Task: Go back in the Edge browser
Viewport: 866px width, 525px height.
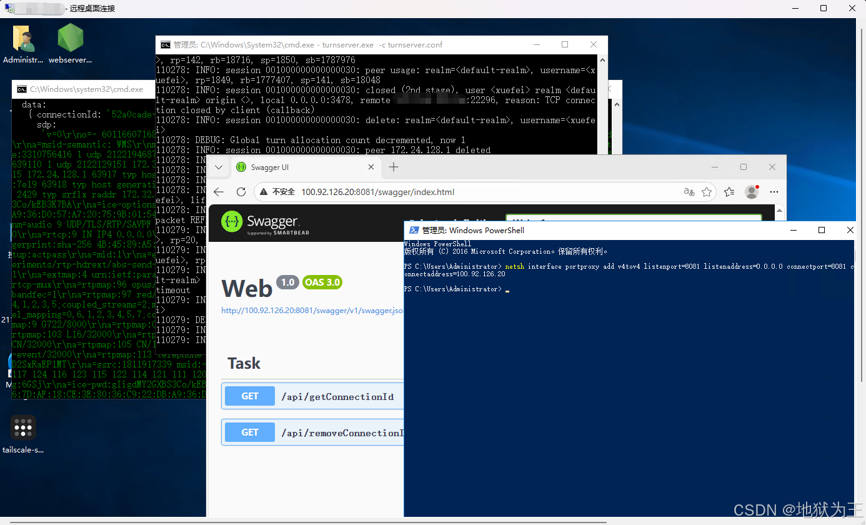Action: pyautogui.click(x=218, y=192)
